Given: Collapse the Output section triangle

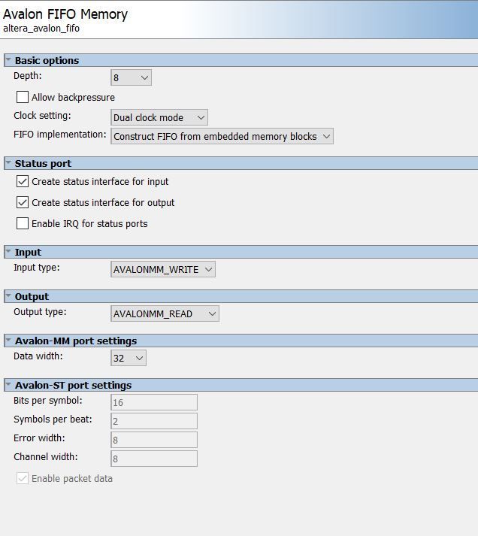Looking at the screenshot, I should point(8,296).
